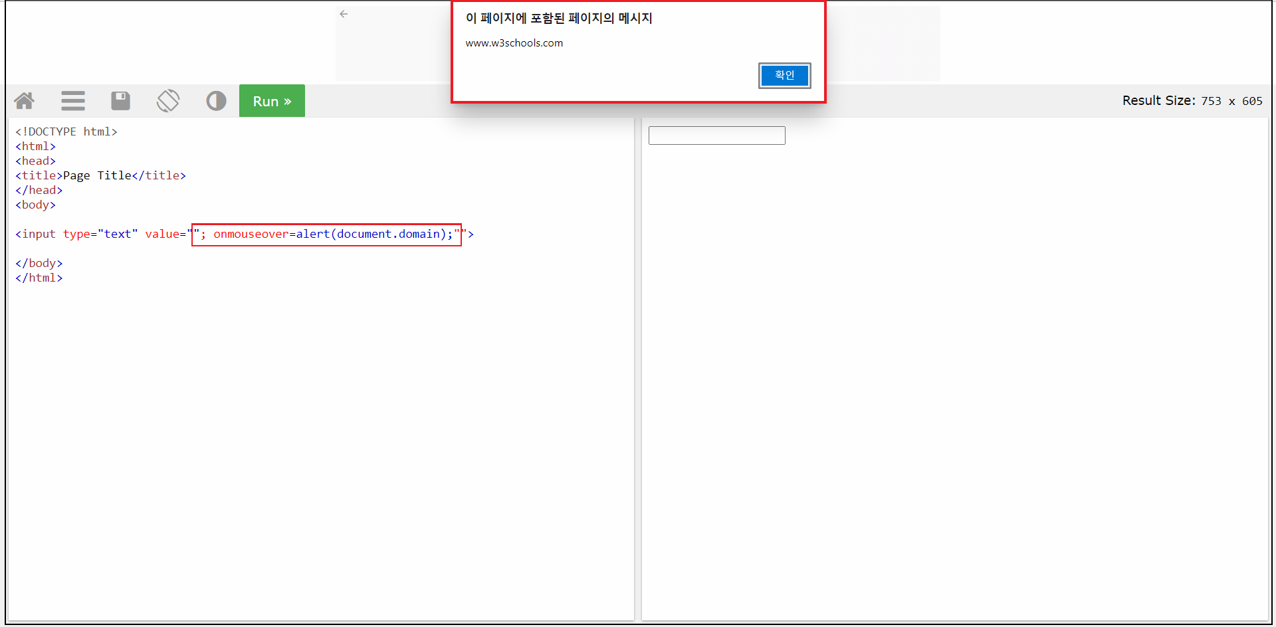Click the opening '<head>' code line
Screen dimensions: 1276x627
click(35, 161)
